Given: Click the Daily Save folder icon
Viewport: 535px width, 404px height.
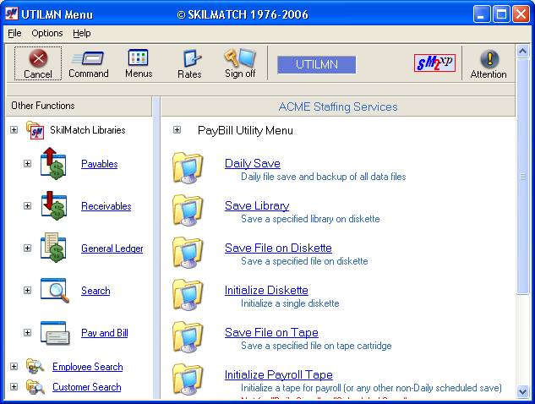Looking at the screenshot, I should point(188,168).
